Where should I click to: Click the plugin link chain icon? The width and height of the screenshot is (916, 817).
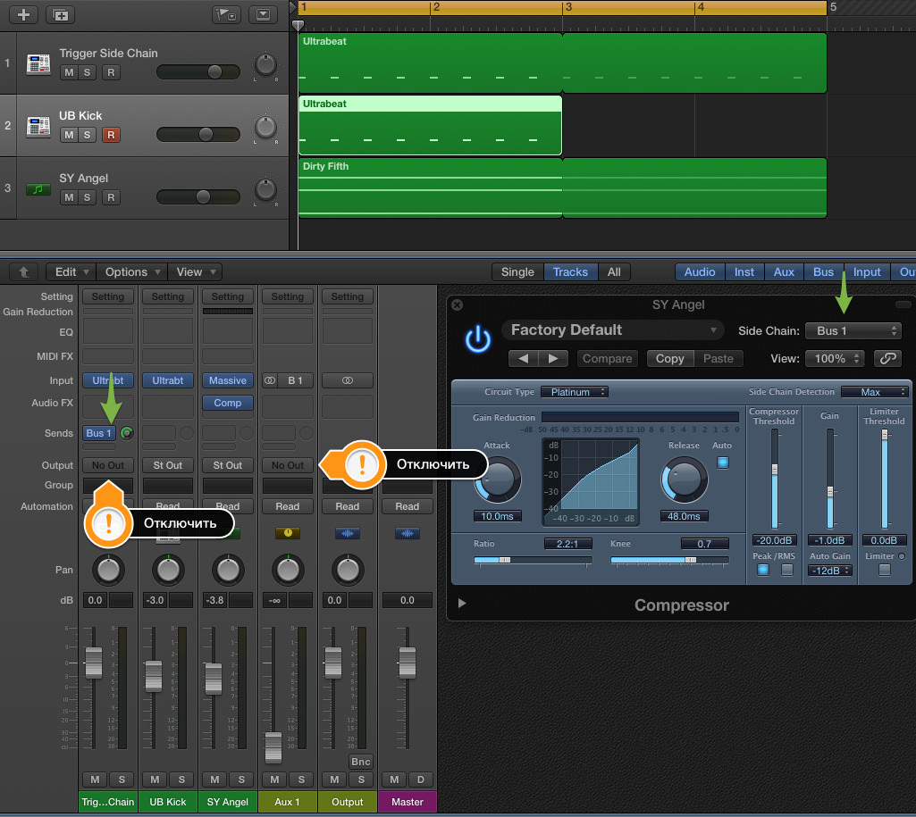tap(887, 358)
